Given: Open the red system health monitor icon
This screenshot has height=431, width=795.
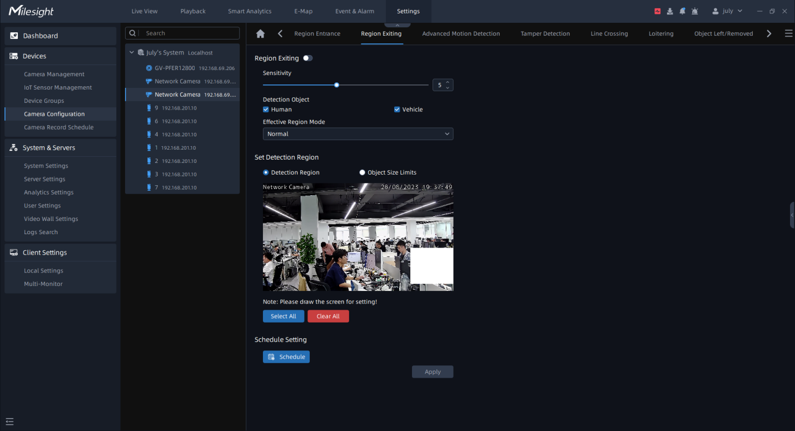Looking at the screenshot, I should (x=658, y=11).
